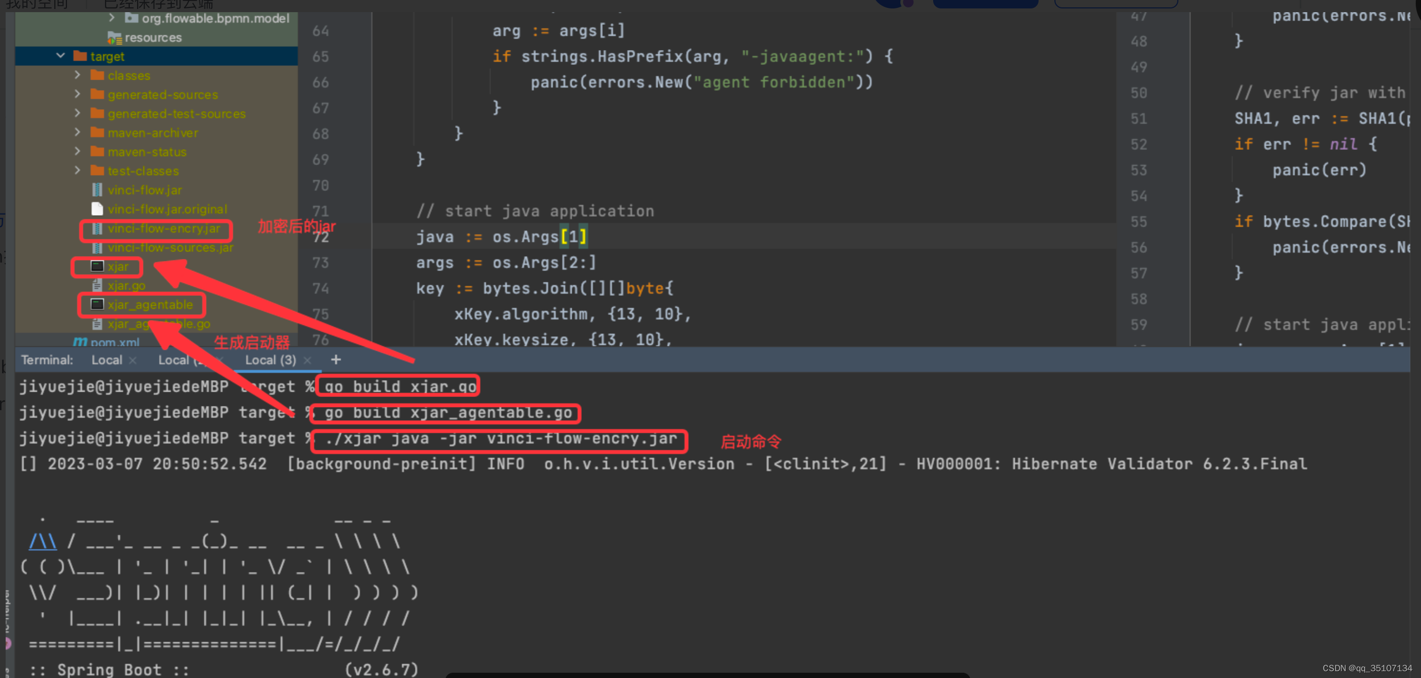
Task: Expand the generated-sources folder
Action: 78,94
